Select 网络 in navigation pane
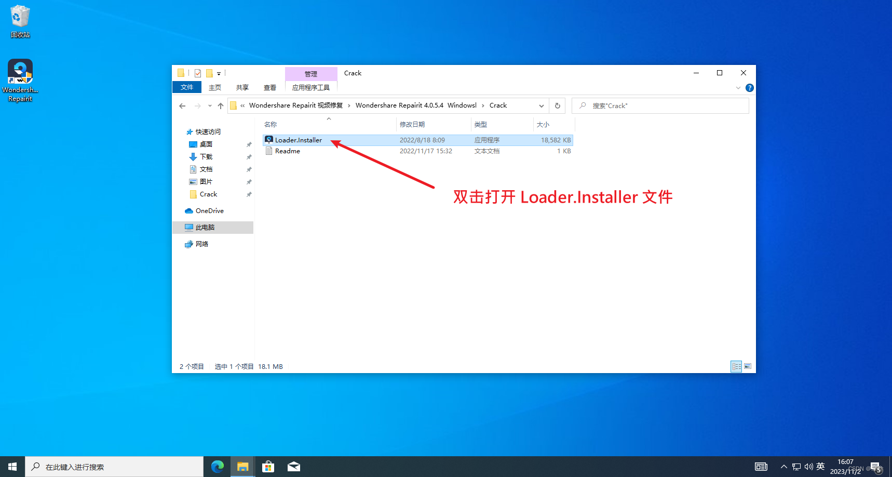892x477 pixels. pyautogui.click(x=202, y=244)
